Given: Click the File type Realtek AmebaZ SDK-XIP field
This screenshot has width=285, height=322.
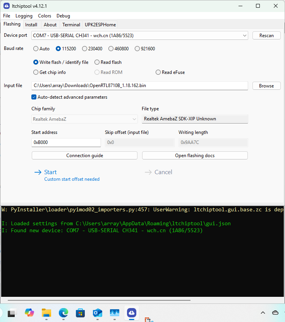Looking at the screenshot, I should [x=195, y=119].
